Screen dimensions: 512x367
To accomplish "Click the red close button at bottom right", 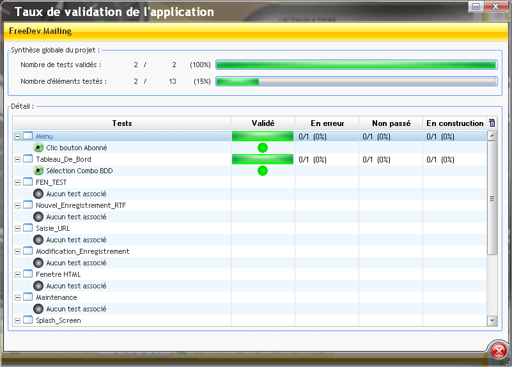I will point(499,350).
